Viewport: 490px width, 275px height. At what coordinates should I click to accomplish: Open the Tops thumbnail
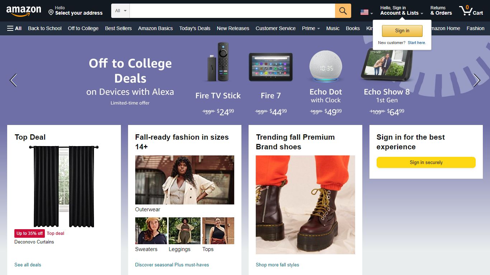[218, 231]
